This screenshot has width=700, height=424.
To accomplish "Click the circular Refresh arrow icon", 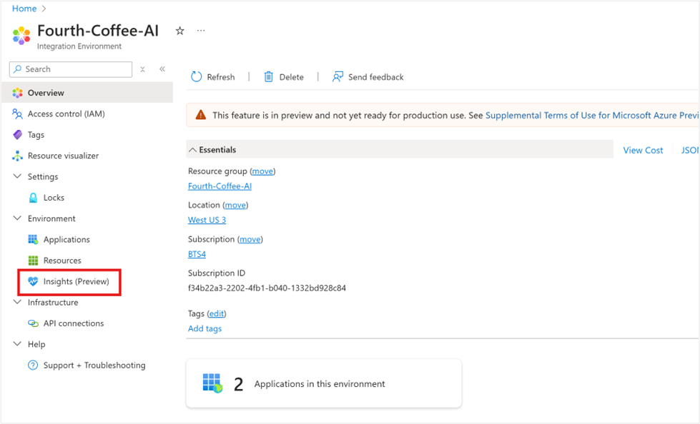I will tap(196, 76).
